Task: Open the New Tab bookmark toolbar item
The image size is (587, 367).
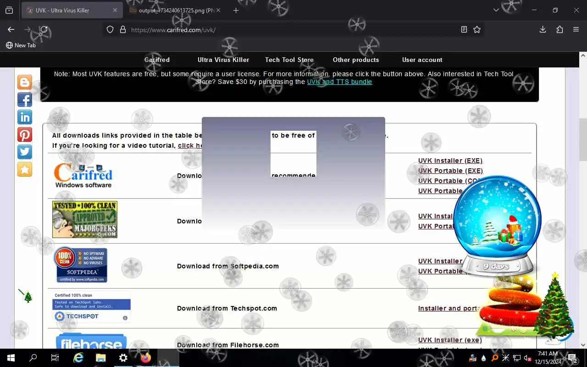Action: click(x=21, y=45)
